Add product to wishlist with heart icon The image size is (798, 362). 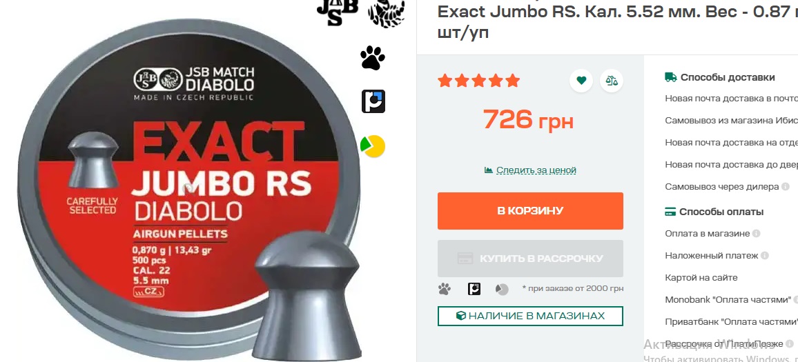click(x=581, y=81)
